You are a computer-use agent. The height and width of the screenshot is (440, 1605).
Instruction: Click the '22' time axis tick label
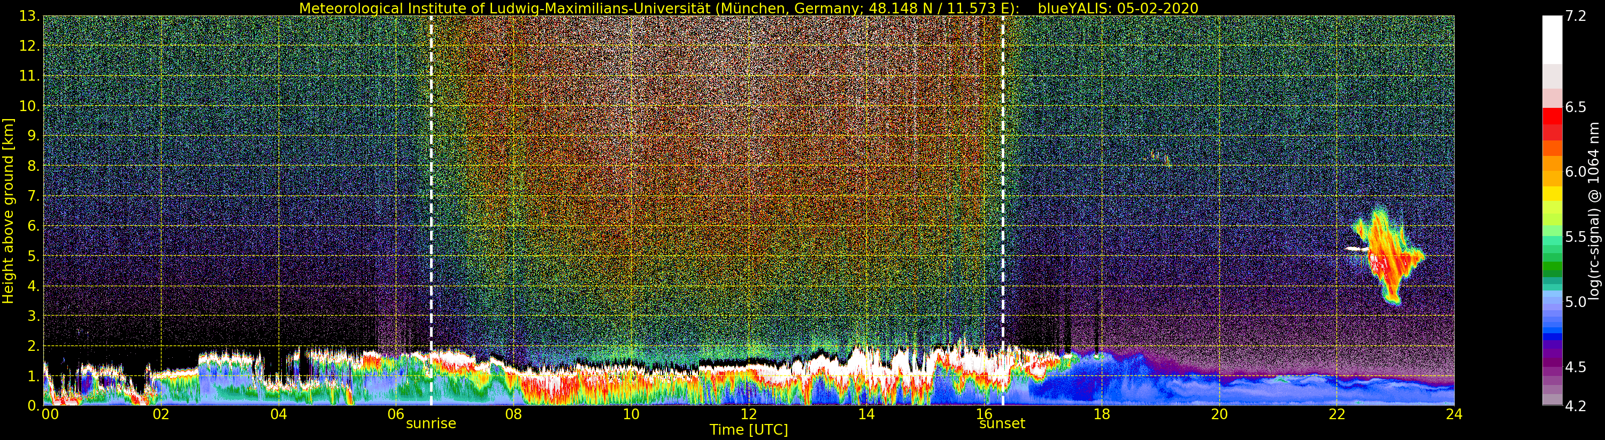click(1337, 414)
